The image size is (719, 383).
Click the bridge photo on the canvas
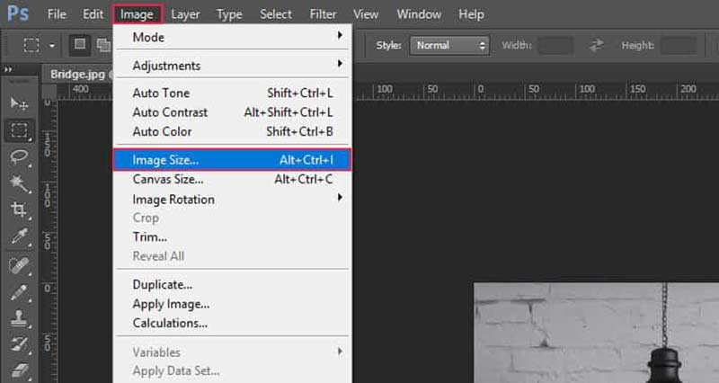[x=596, y=333]
